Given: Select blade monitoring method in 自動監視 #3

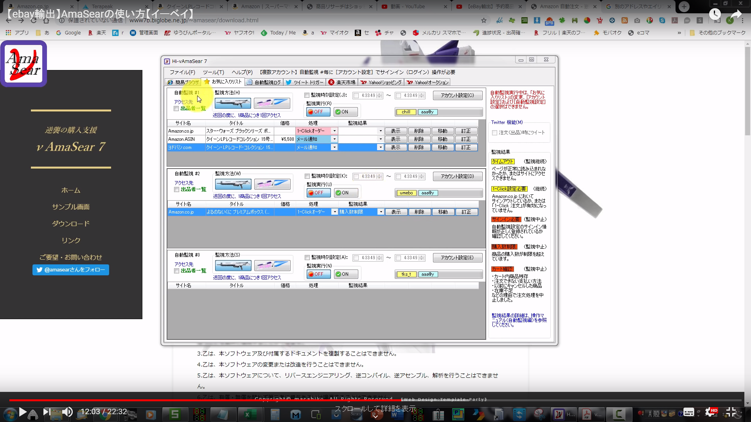Looking at the screenshot, I should click(272, 266).
